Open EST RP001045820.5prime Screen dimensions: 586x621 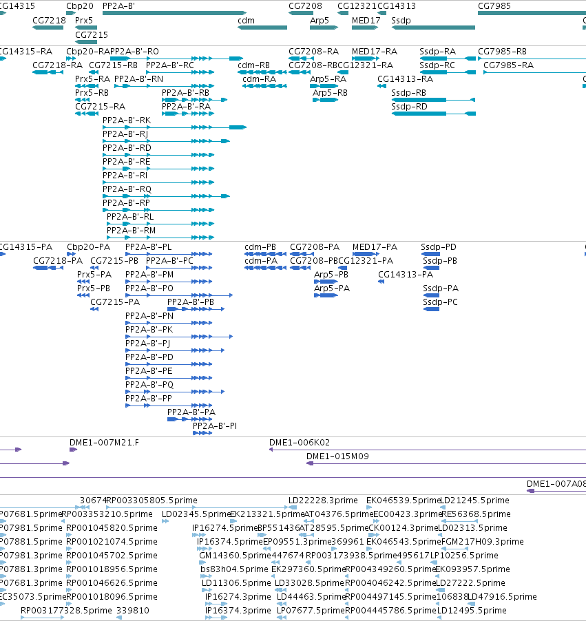point(112,528)
